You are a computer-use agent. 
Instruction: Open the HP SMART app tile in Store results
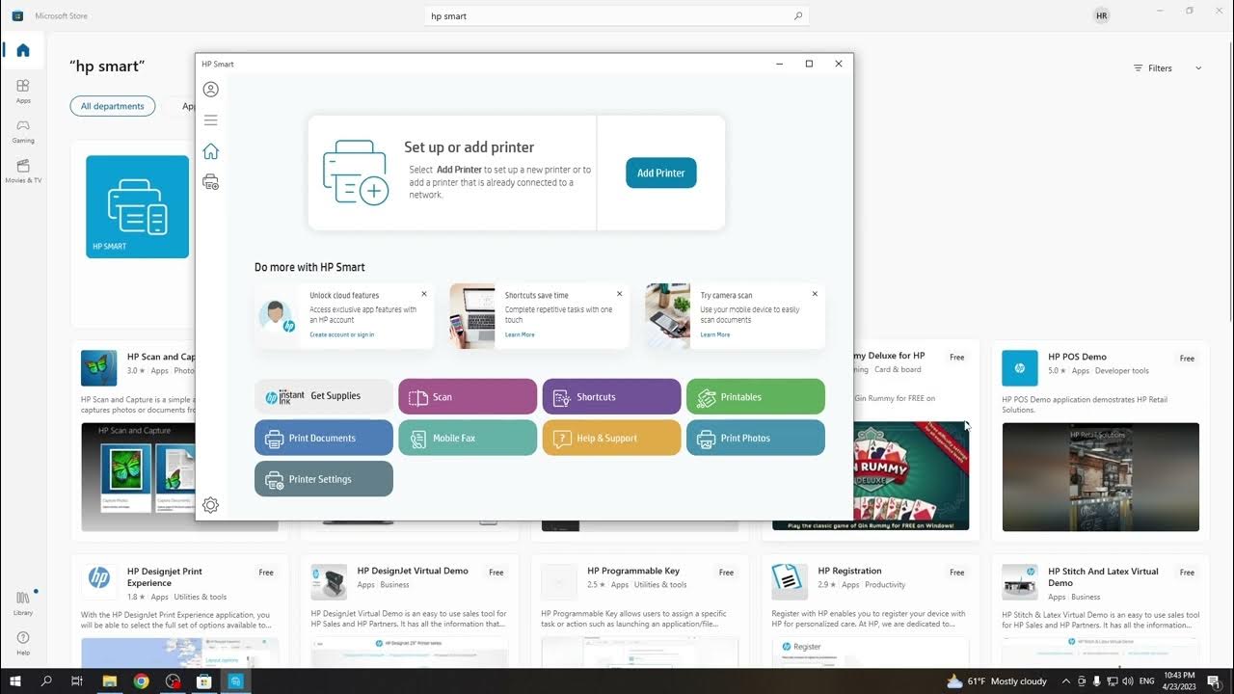[x=137, y=206]
